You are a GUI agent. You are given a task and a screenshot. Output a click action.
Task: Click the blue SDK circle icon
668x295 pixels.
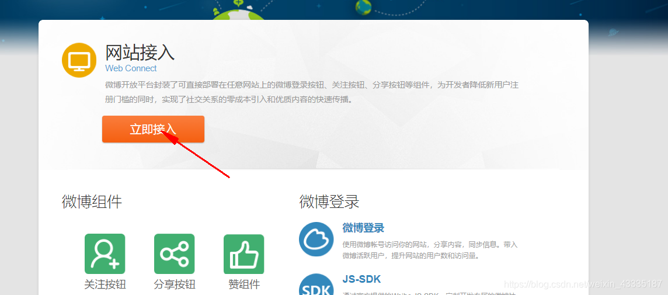pos(316,284)
